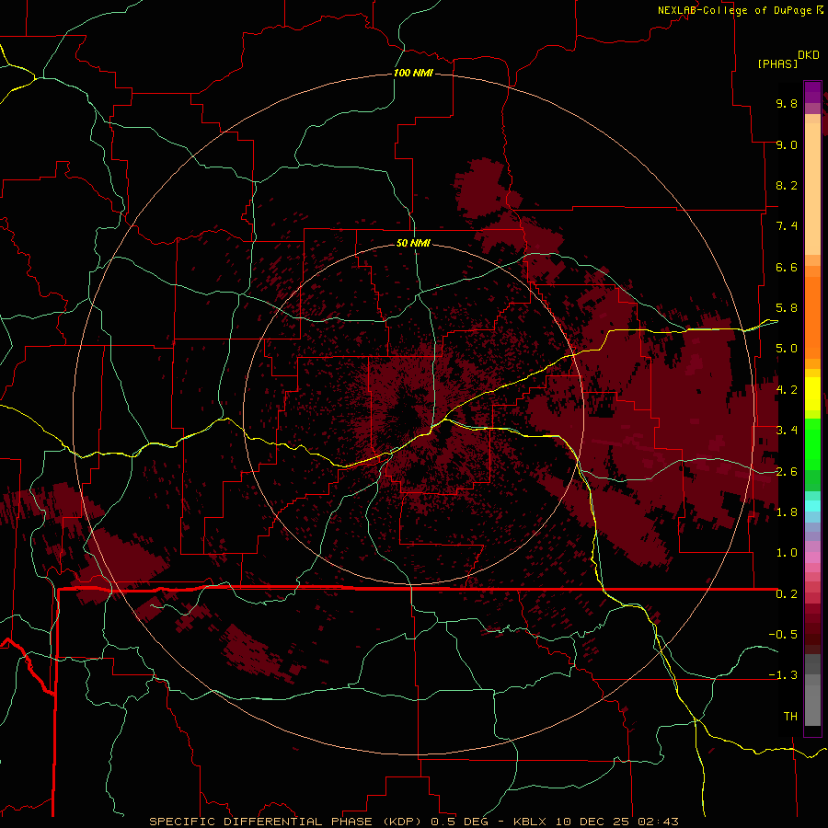Pick the light peach segment of the color bar
This screenshot has height=828, width=828.
[x=812, y=189]
